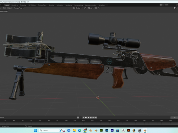Image resolution: width=178 pixels, height=133 pixels.
Task: Switch to the Texture Paint workspace tab
Action: pyautogui.click(x=42, y=5)
